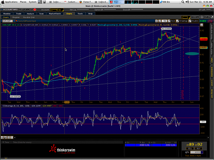Click the SELL button

click(190, 148)
